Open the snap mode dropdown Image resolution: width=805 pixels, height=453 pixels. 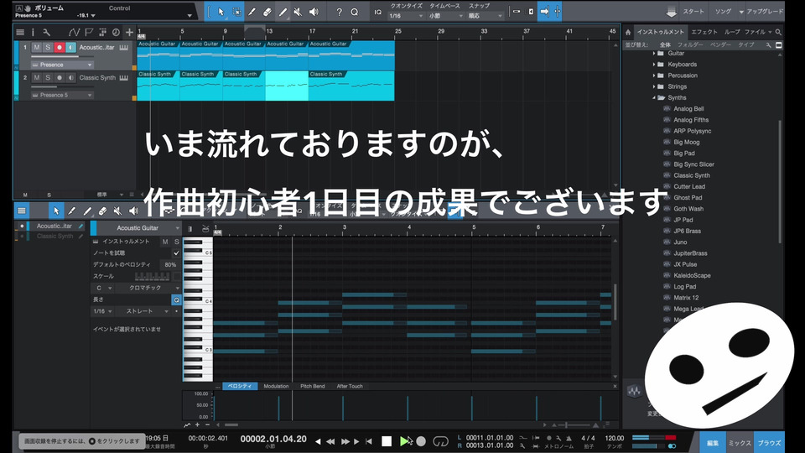(486, 16)
